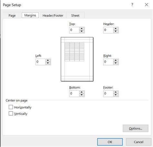Decrease the Footer margin with down arrow

click(x=116, y=95)
